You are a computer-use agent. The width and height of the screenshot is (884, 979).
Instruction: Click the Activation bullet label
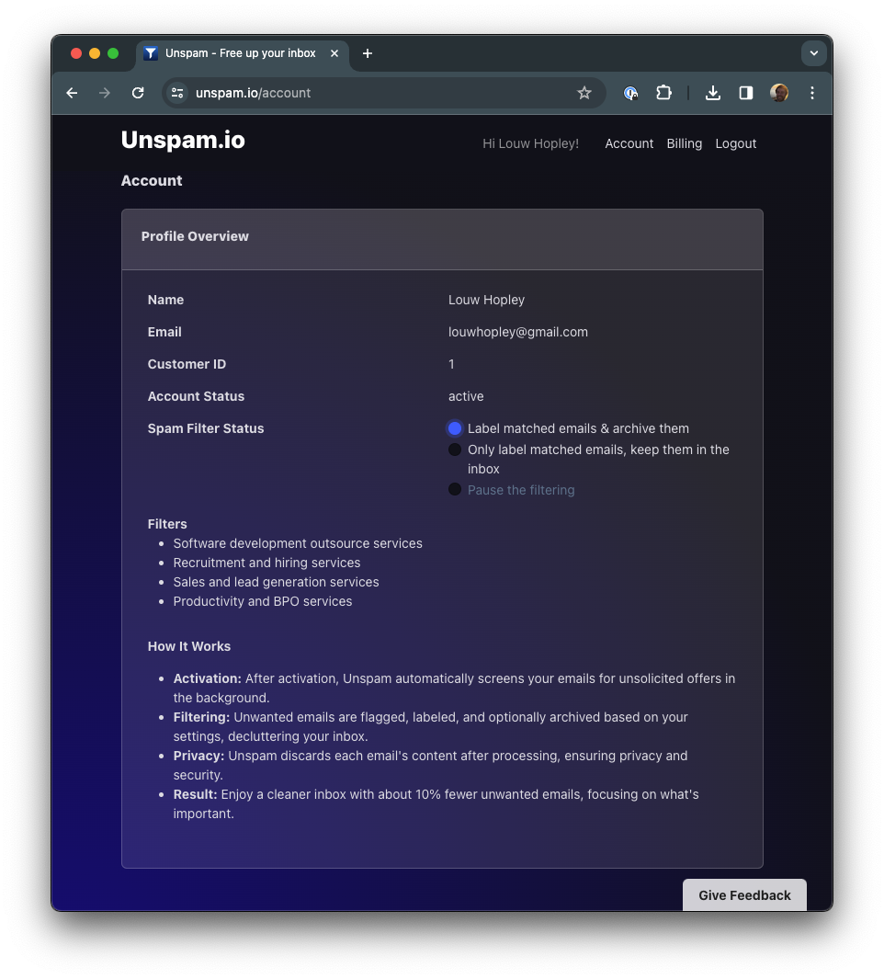(x=208, y=678)
